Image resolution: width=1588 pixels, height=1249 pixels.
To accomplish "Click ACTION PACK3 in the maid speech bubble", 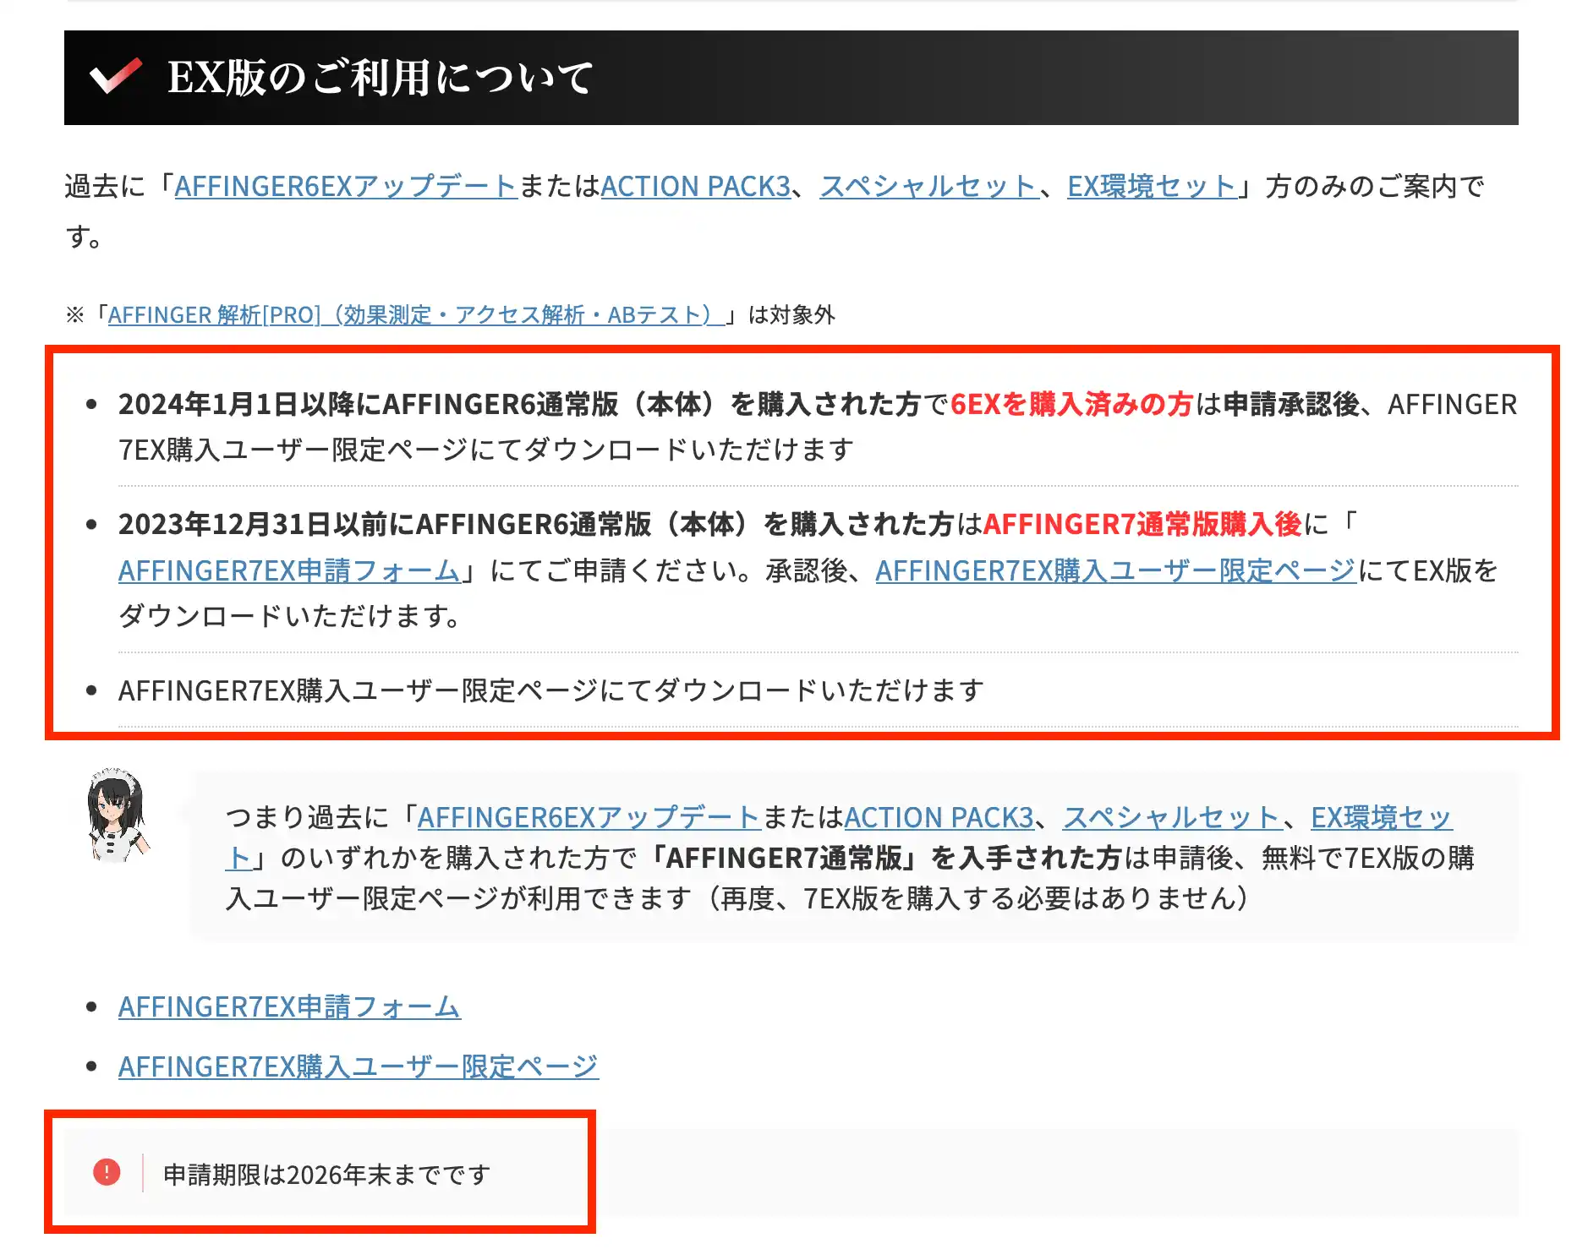I will [x=939, y=817].
